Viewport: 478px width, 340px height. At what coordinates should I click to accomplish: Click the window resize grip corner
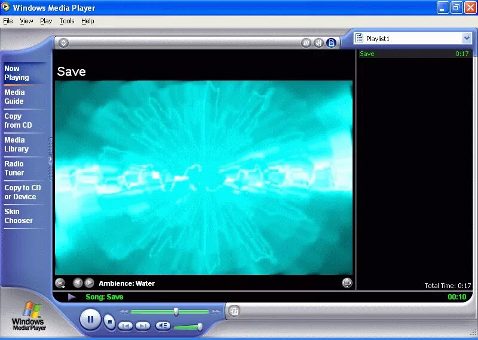coord(473,333)
